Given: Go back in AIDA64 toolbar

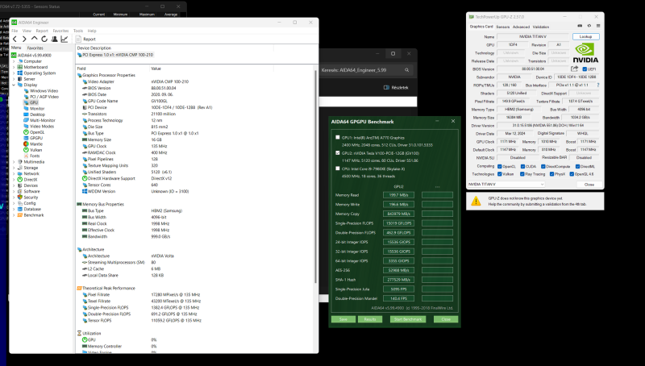Looking at the screenshot, I should [x=15, y=39].
